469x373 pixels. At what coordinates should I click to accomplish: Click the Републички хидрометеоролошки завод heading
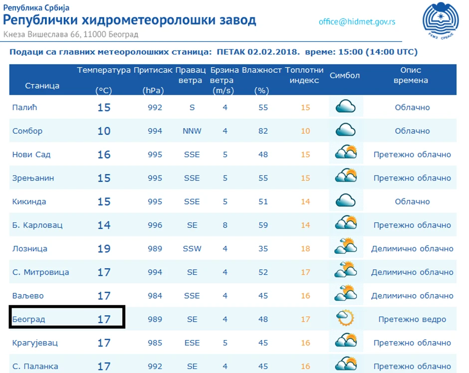(130, 20)
